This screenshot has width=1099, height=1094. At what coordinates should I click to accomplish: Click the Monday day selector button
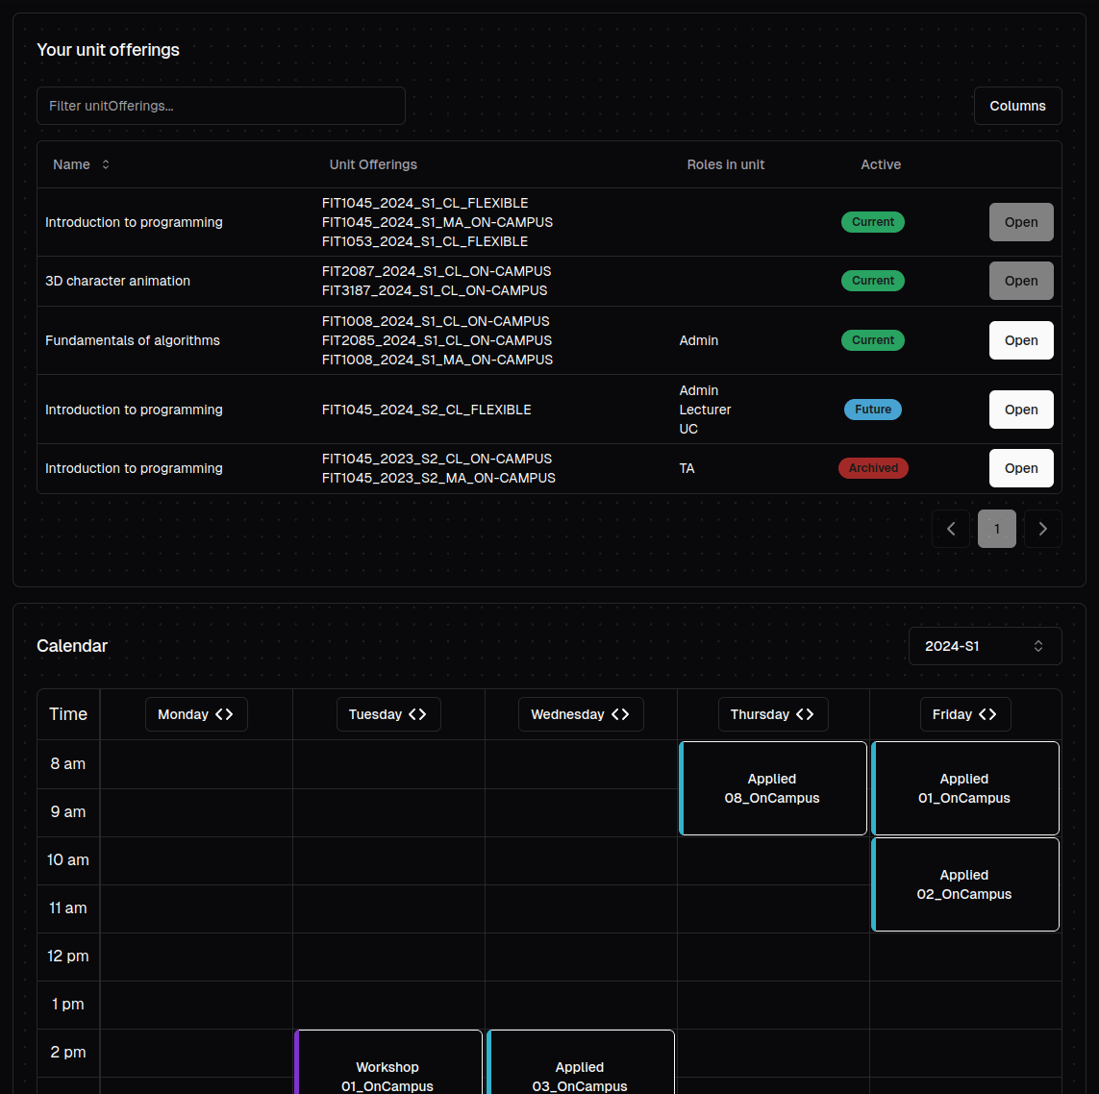pos(196,714)
